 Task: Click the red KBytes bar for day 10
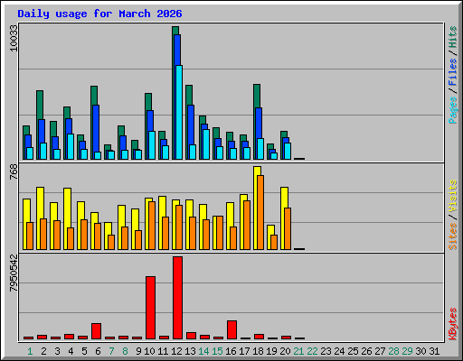click(150, 308)
